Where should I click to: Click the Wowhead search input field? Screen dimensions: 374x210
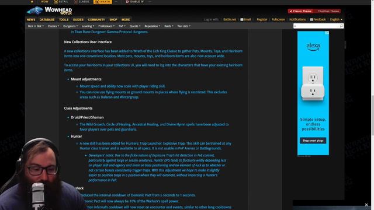[x=316, y=26]
